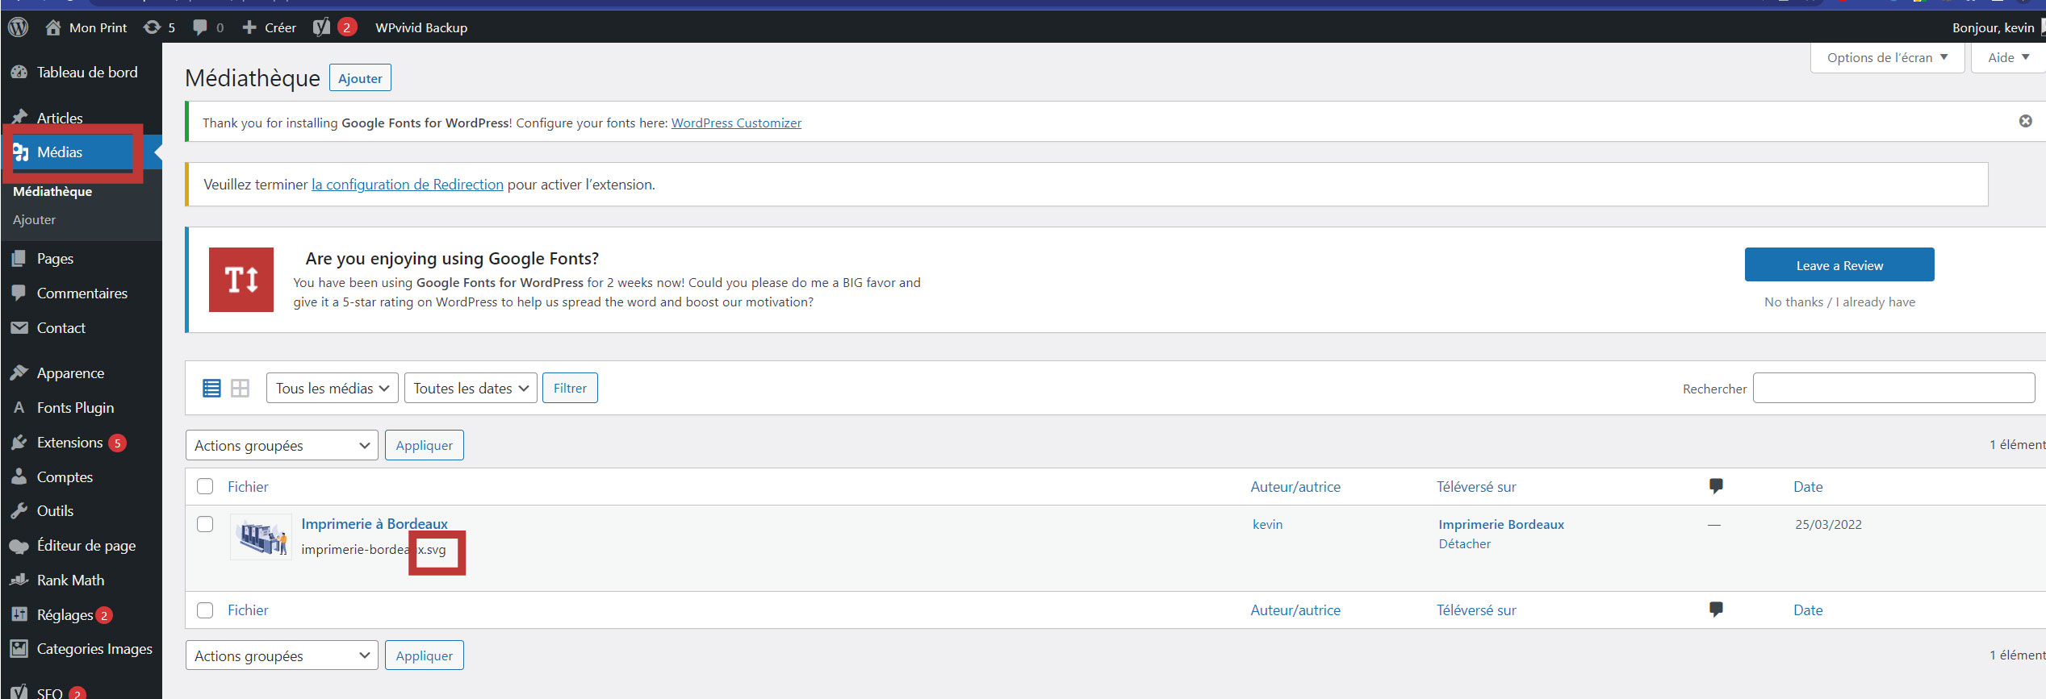The height and width of the screenshot is (699, 2046).
Task: Click the Créer plus icon
Action: 249,27
